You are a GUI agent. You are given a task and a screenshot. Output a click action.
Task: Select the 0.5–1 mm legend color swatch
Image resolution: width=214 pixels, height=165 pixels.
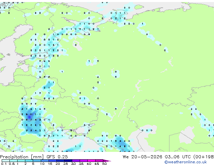(14, 161)
